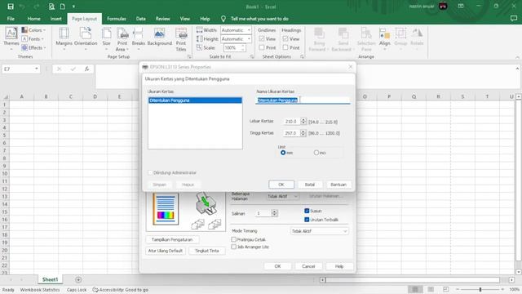
Task: Click Batal in the paper size dialog
Action: [x=310, y=185]
